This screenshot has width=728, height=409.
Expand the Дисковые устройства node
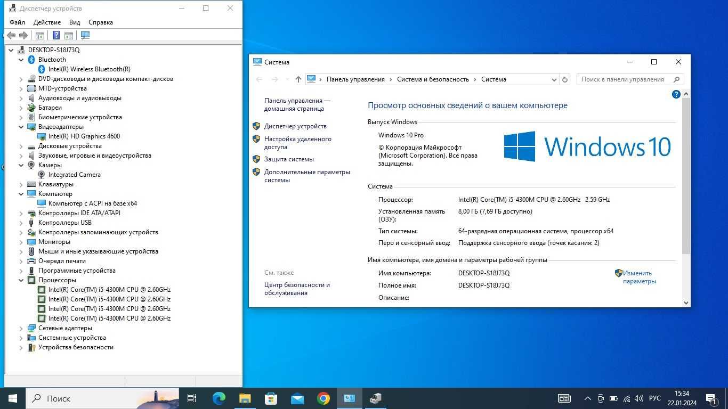pyautogui.click(x=21, y=146)
